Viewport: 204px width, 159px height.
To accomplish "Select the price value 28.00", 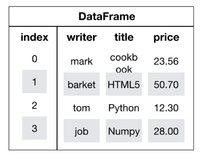I will pos(166,131).
